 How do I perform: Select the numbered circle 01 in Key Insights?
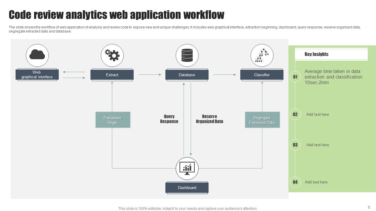point(295,77)
